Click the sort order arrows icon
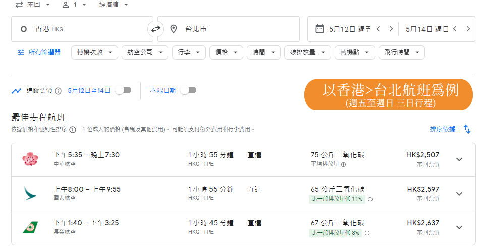478x246 pixels. (467, 129)
